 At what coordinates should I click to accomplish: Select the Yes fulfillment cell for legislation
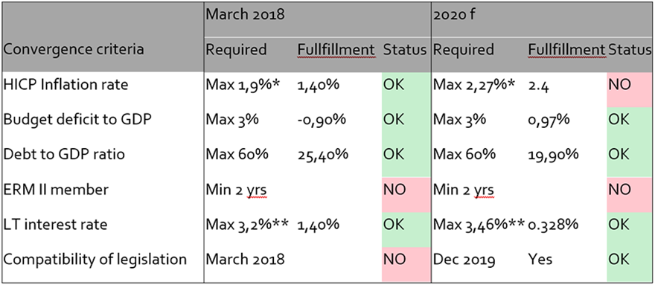coord(540,260)
